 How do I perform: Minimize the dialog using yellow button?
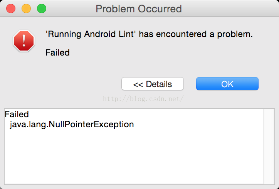point(26,8)
